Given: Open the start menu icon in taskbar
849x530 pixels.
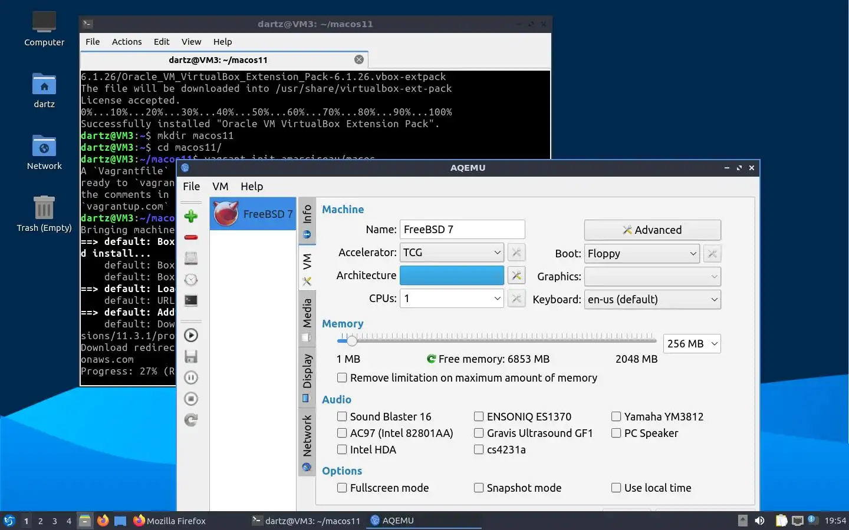Looking at the screenshot, I should (x=9, y=521).
